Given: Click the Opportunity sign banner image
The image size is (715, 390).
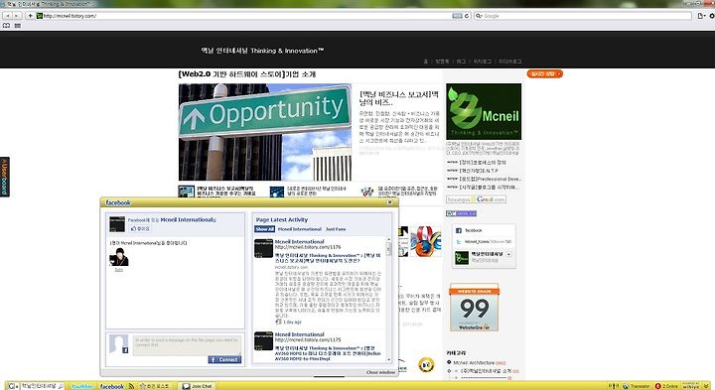Looking at the screenshot, I should (x=265, y=132).
